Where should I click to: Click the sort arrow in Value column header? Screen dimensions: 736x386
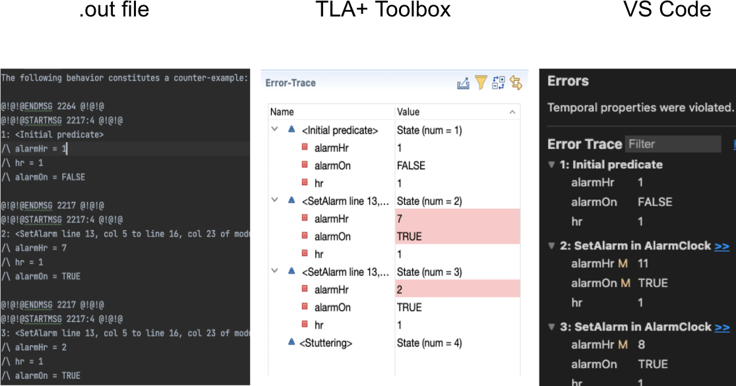(x=512, y=112)
